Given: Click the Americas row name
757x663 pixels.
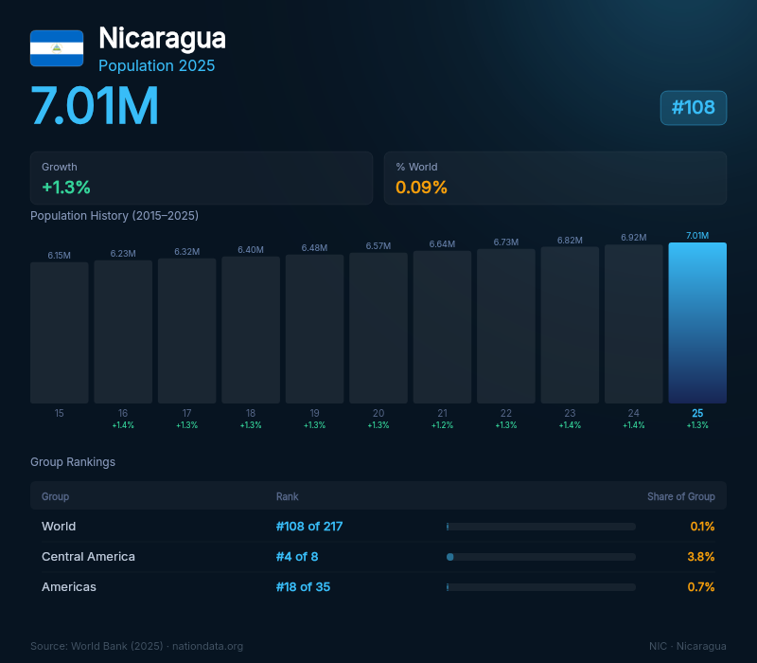Looking at the screenshot, I should point(69,586).
